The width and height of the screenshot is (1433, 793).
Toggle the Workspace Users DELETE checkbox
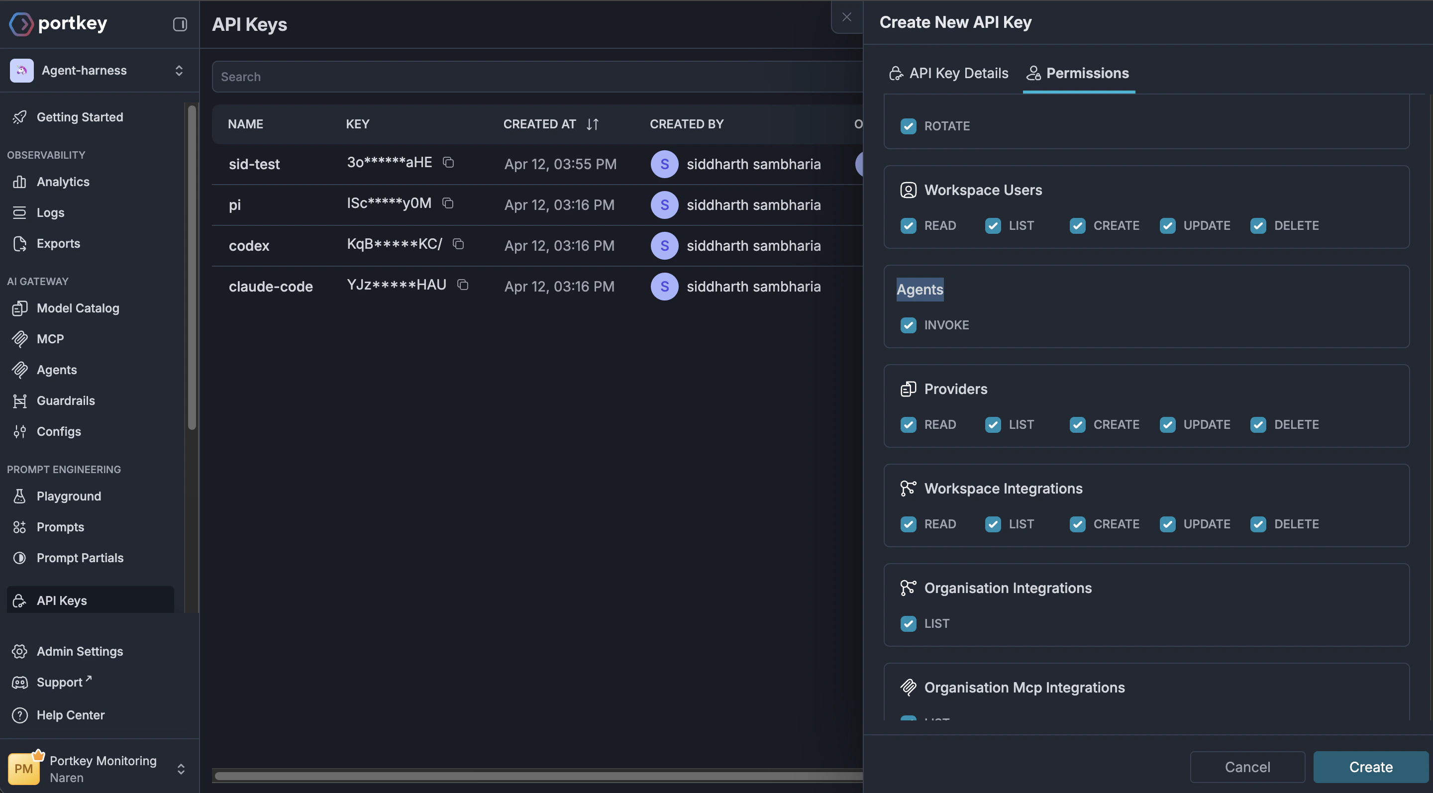click(1258, 225)
